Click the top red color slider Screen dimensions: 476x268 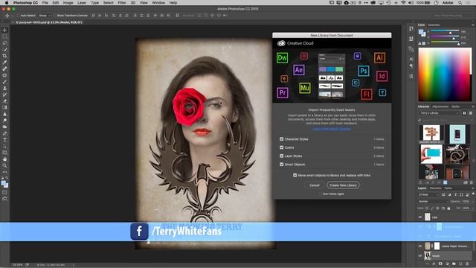pos(445,31)
